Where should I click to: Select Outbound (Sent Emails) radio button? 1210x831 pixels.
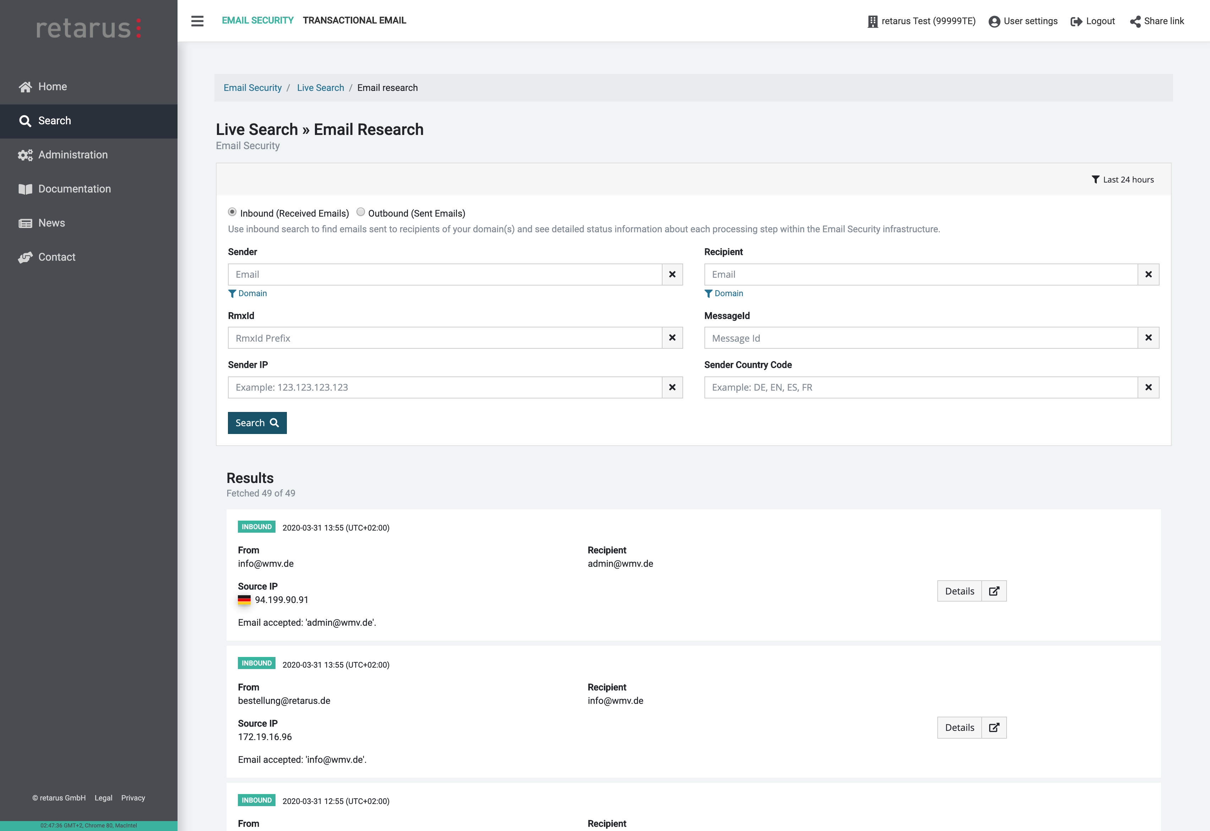(x=360, y=212)
